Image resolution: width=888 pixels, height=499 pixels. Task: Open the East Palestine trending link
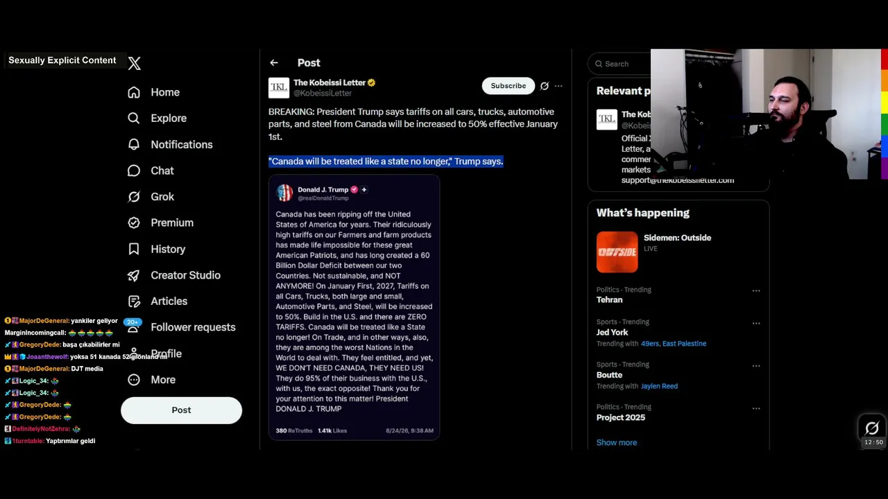[684, 344]
